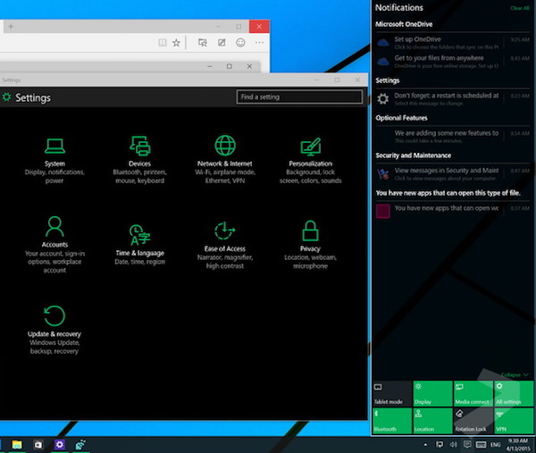This screenshot has height=453, width=536.
Task: Open the Personalization settings category
Action: [310, 161]
